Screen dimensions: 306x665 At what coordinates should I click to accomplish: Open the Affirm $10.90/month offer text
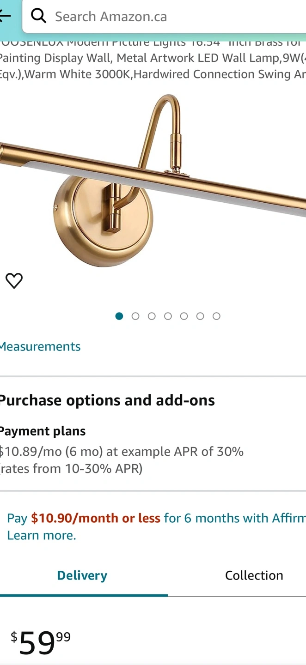point(95,518)
